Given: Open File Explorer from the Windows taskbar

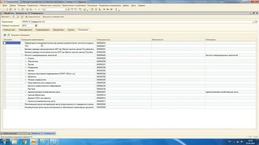Looking at the screenshot, I should [15, 142].
